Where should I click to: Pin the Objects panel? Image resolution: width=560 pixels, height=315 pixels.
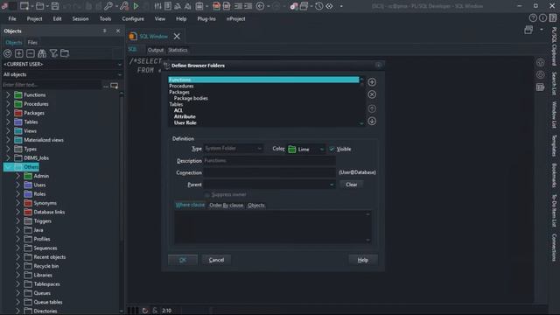coord(105,31)
